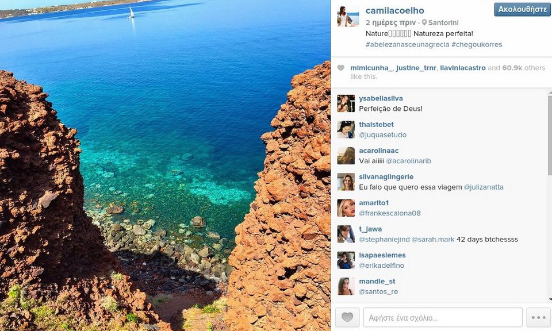Click the scroll up arrow in comments
Image resolution: width=552 pixels, height=331 pixels.
pyautogui.click(x=550, y=93)
